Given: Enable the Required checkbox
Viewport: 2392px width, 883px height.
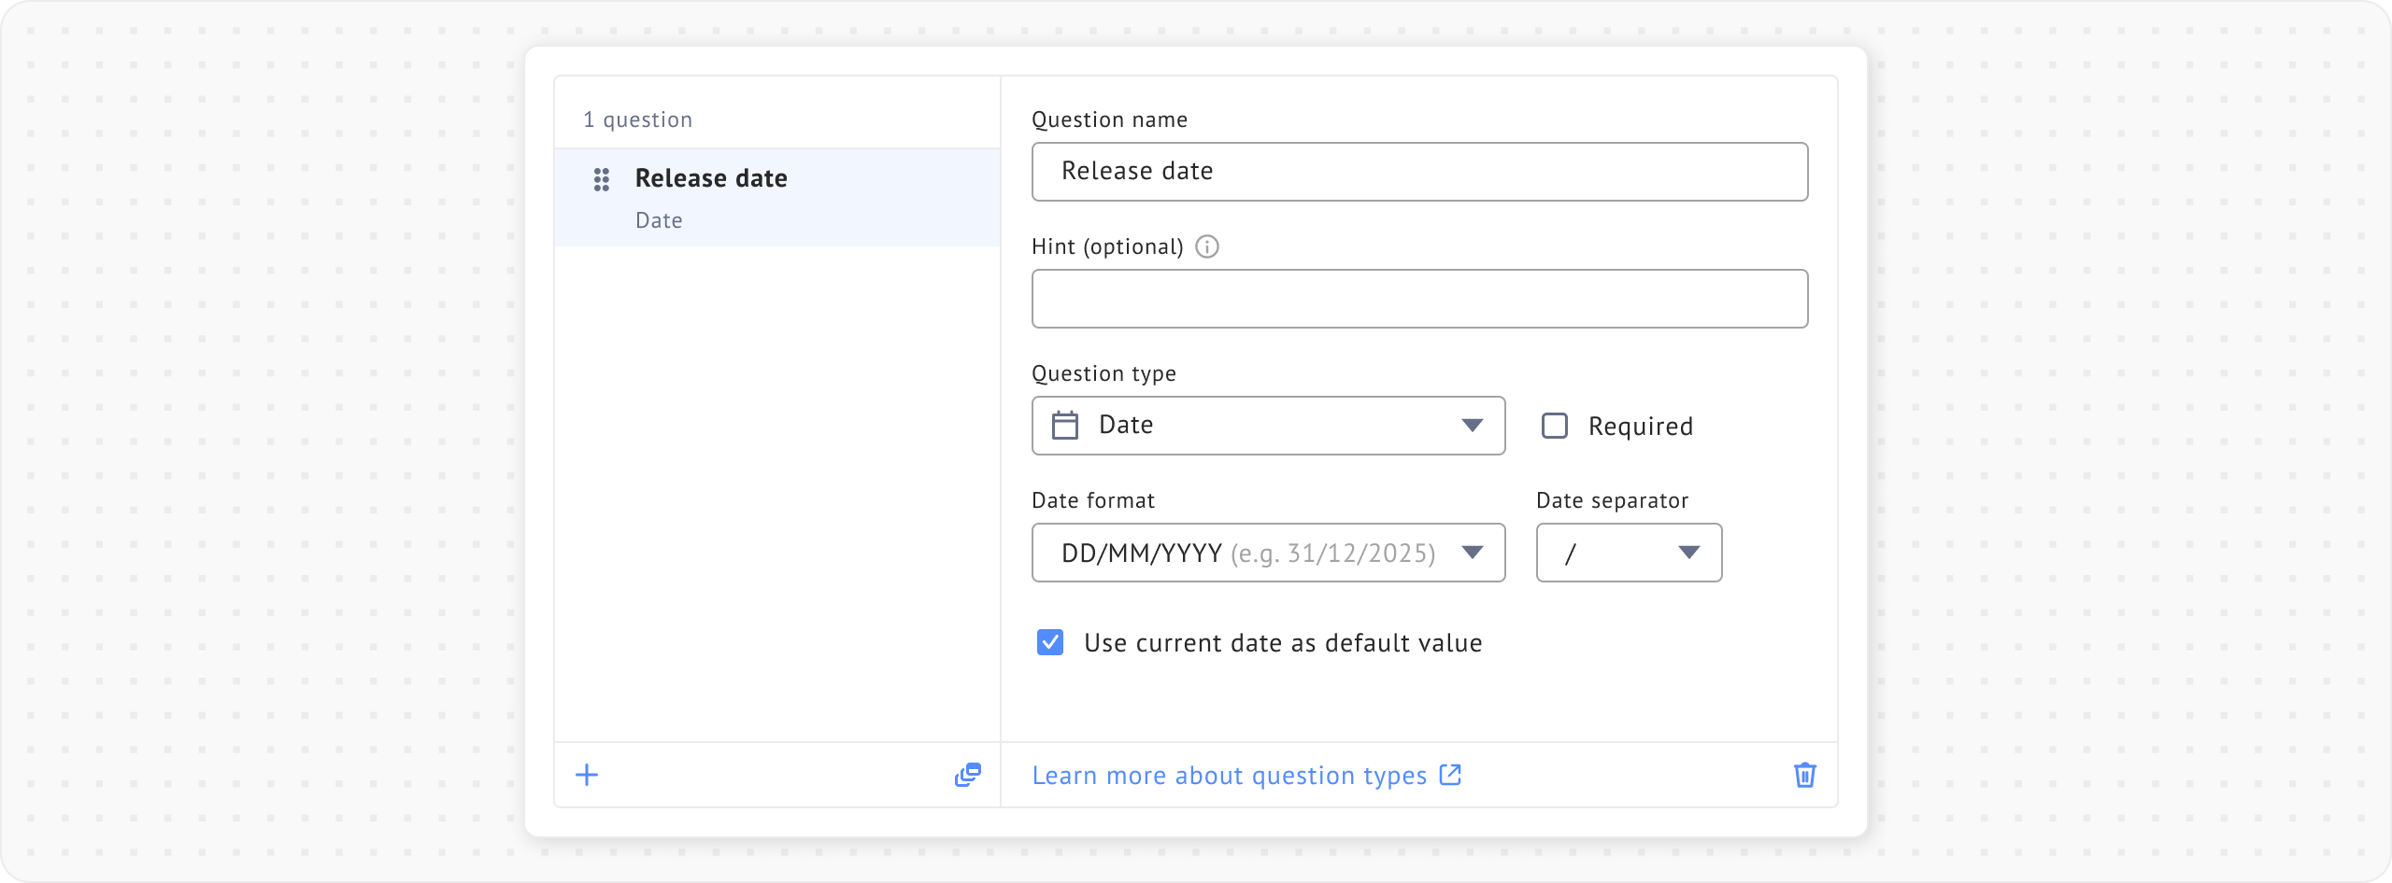Looking at the screenshot, I should tap(1555, 426).
